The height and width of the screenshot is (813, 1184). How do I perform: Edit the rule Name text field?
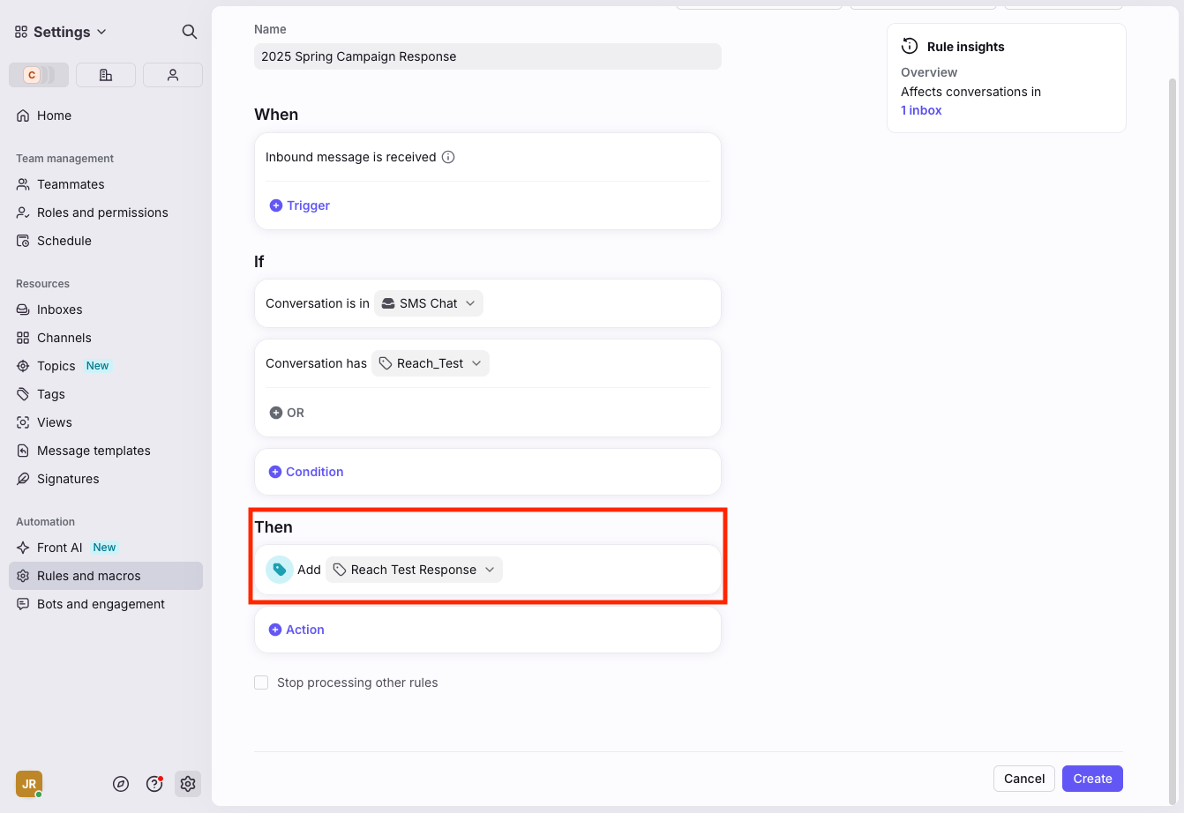click(487, 56)
